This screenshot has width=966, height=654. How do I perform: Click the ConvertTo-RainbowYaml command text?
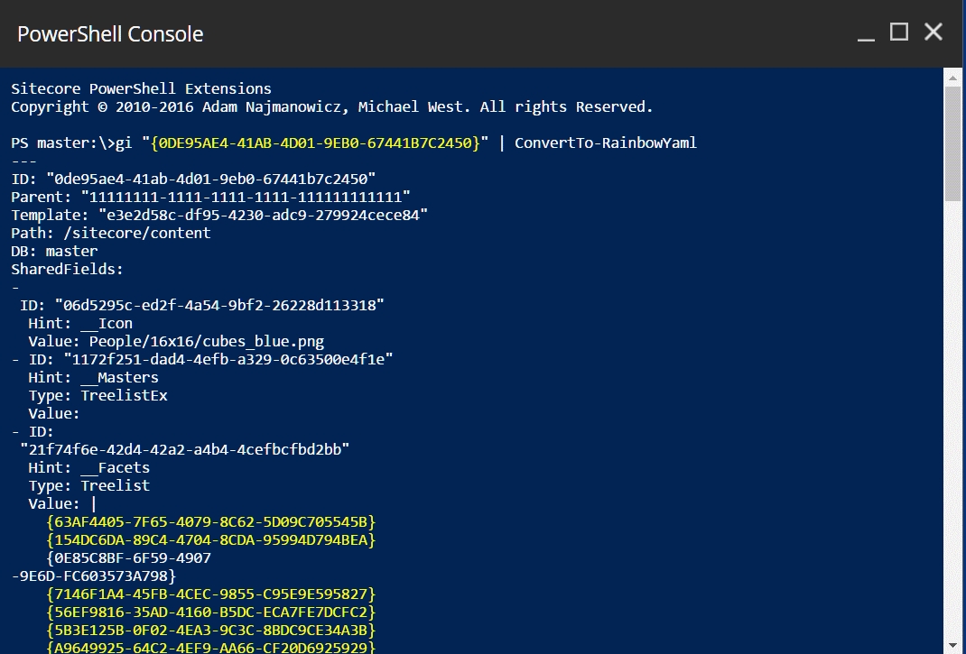[605, 143]
